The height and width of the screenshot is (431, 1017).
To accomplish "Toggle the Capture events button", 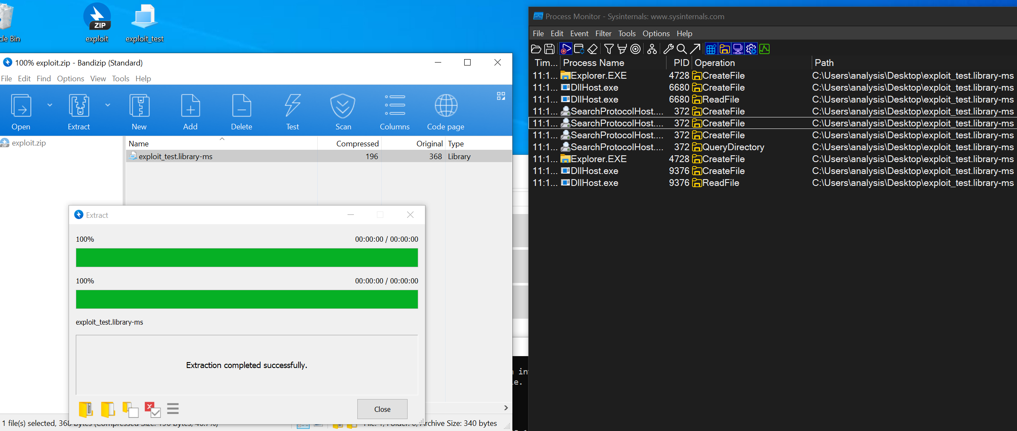I will [x=566, y=49].
